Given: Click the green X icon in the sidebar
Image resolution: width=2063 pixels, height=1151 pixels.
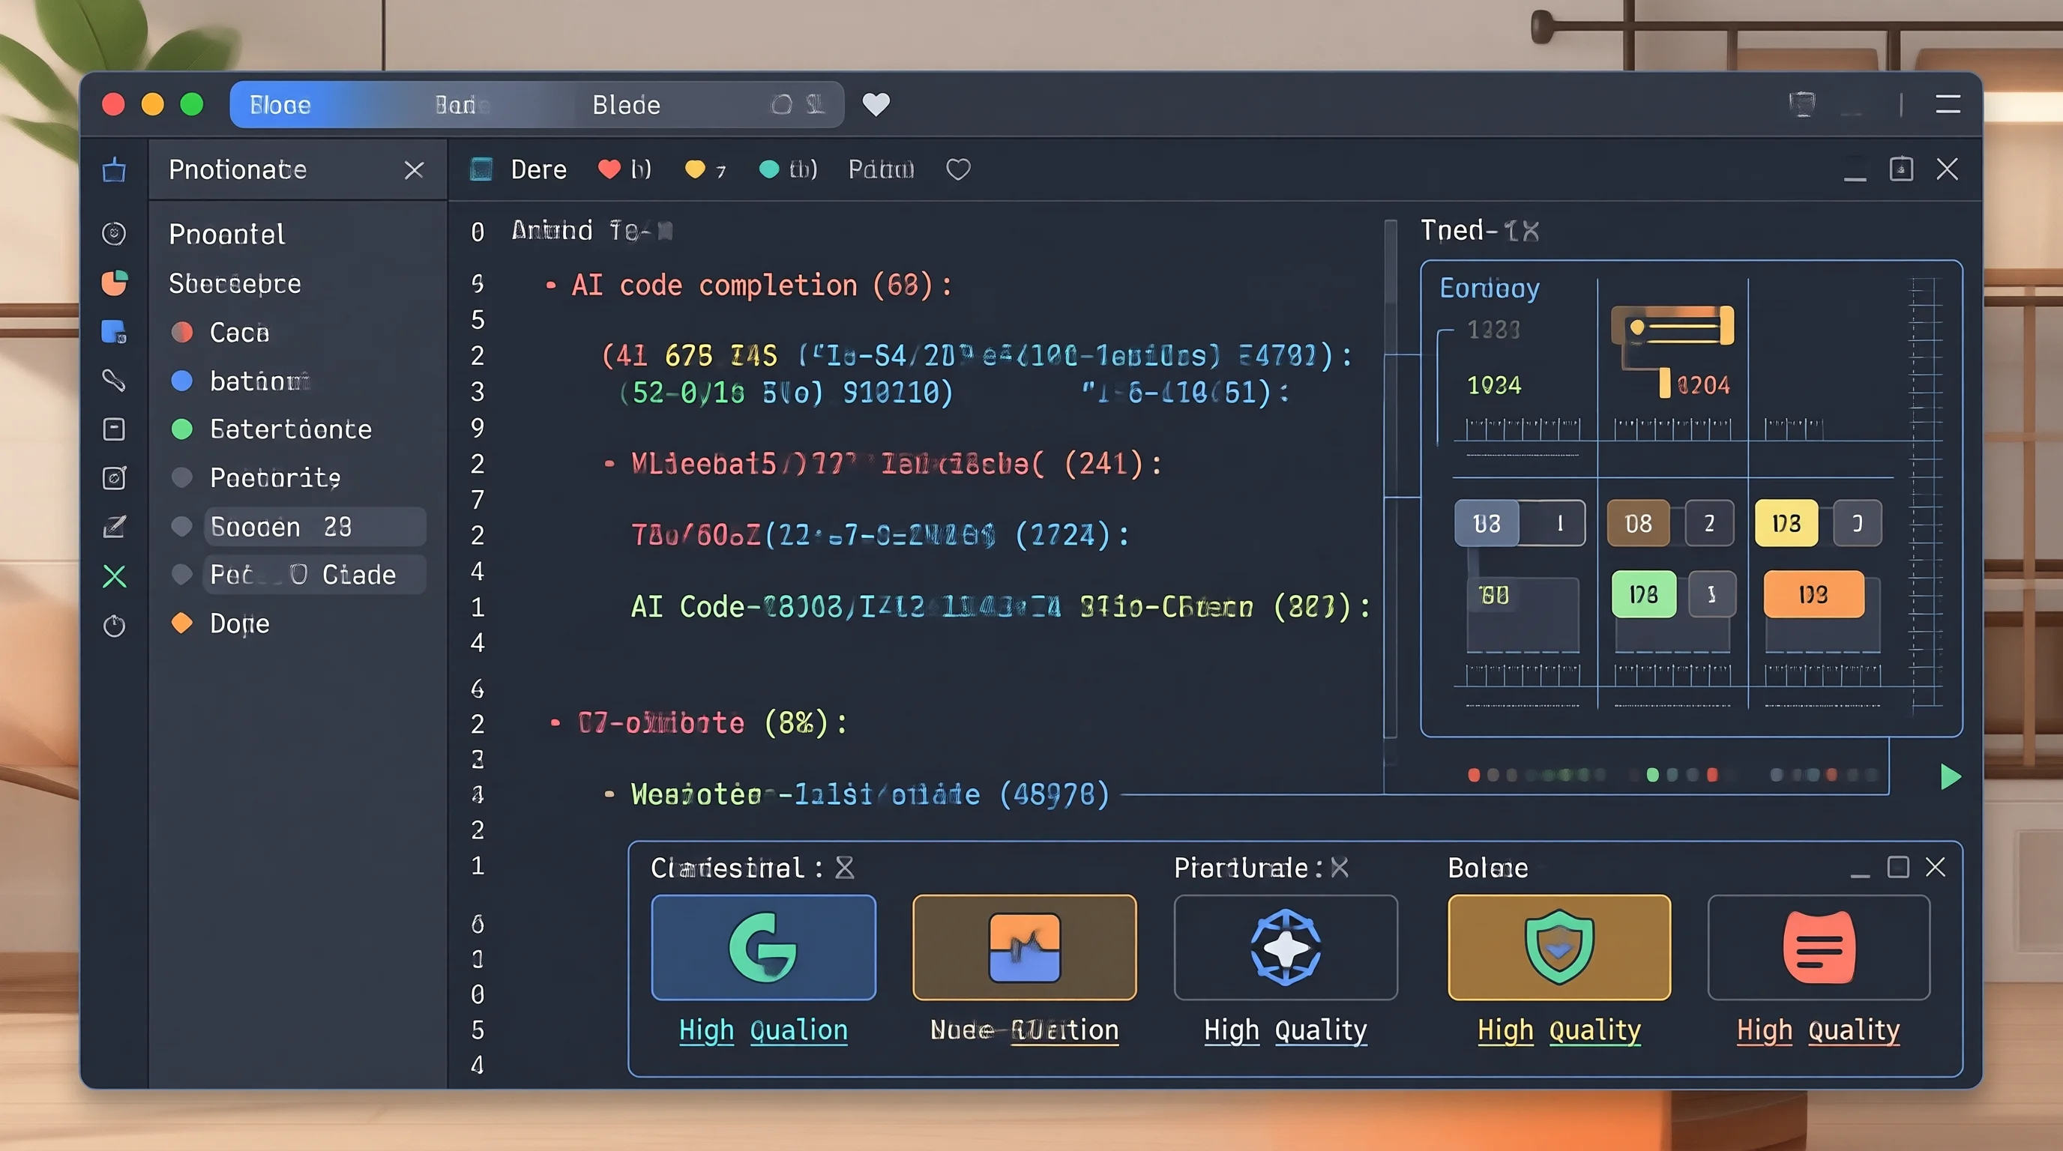Looking at the screenshot, I should coord(115,576).
